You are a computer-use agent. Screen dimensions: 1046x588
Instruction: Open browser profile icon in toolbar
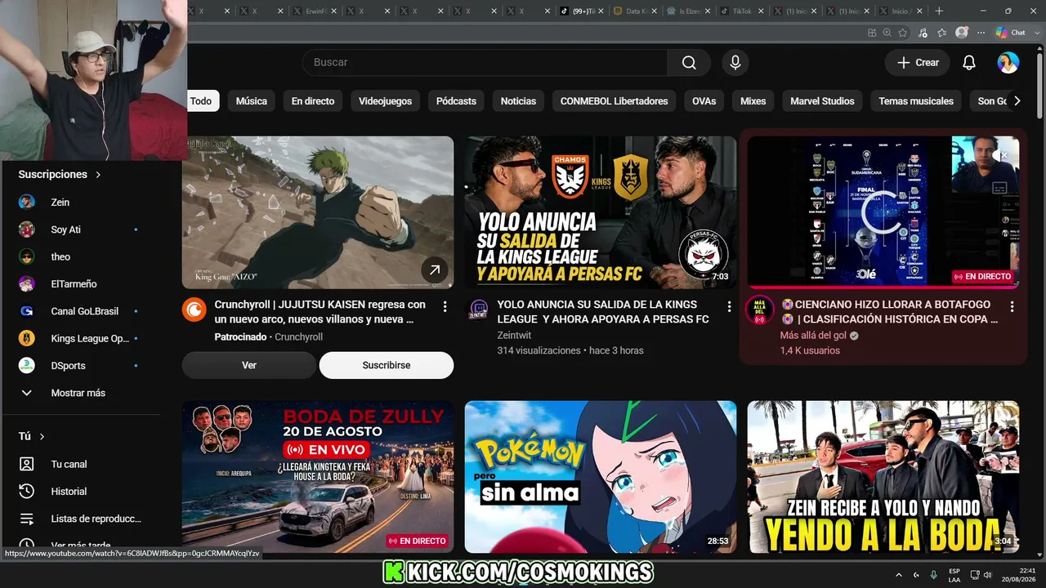962,33
